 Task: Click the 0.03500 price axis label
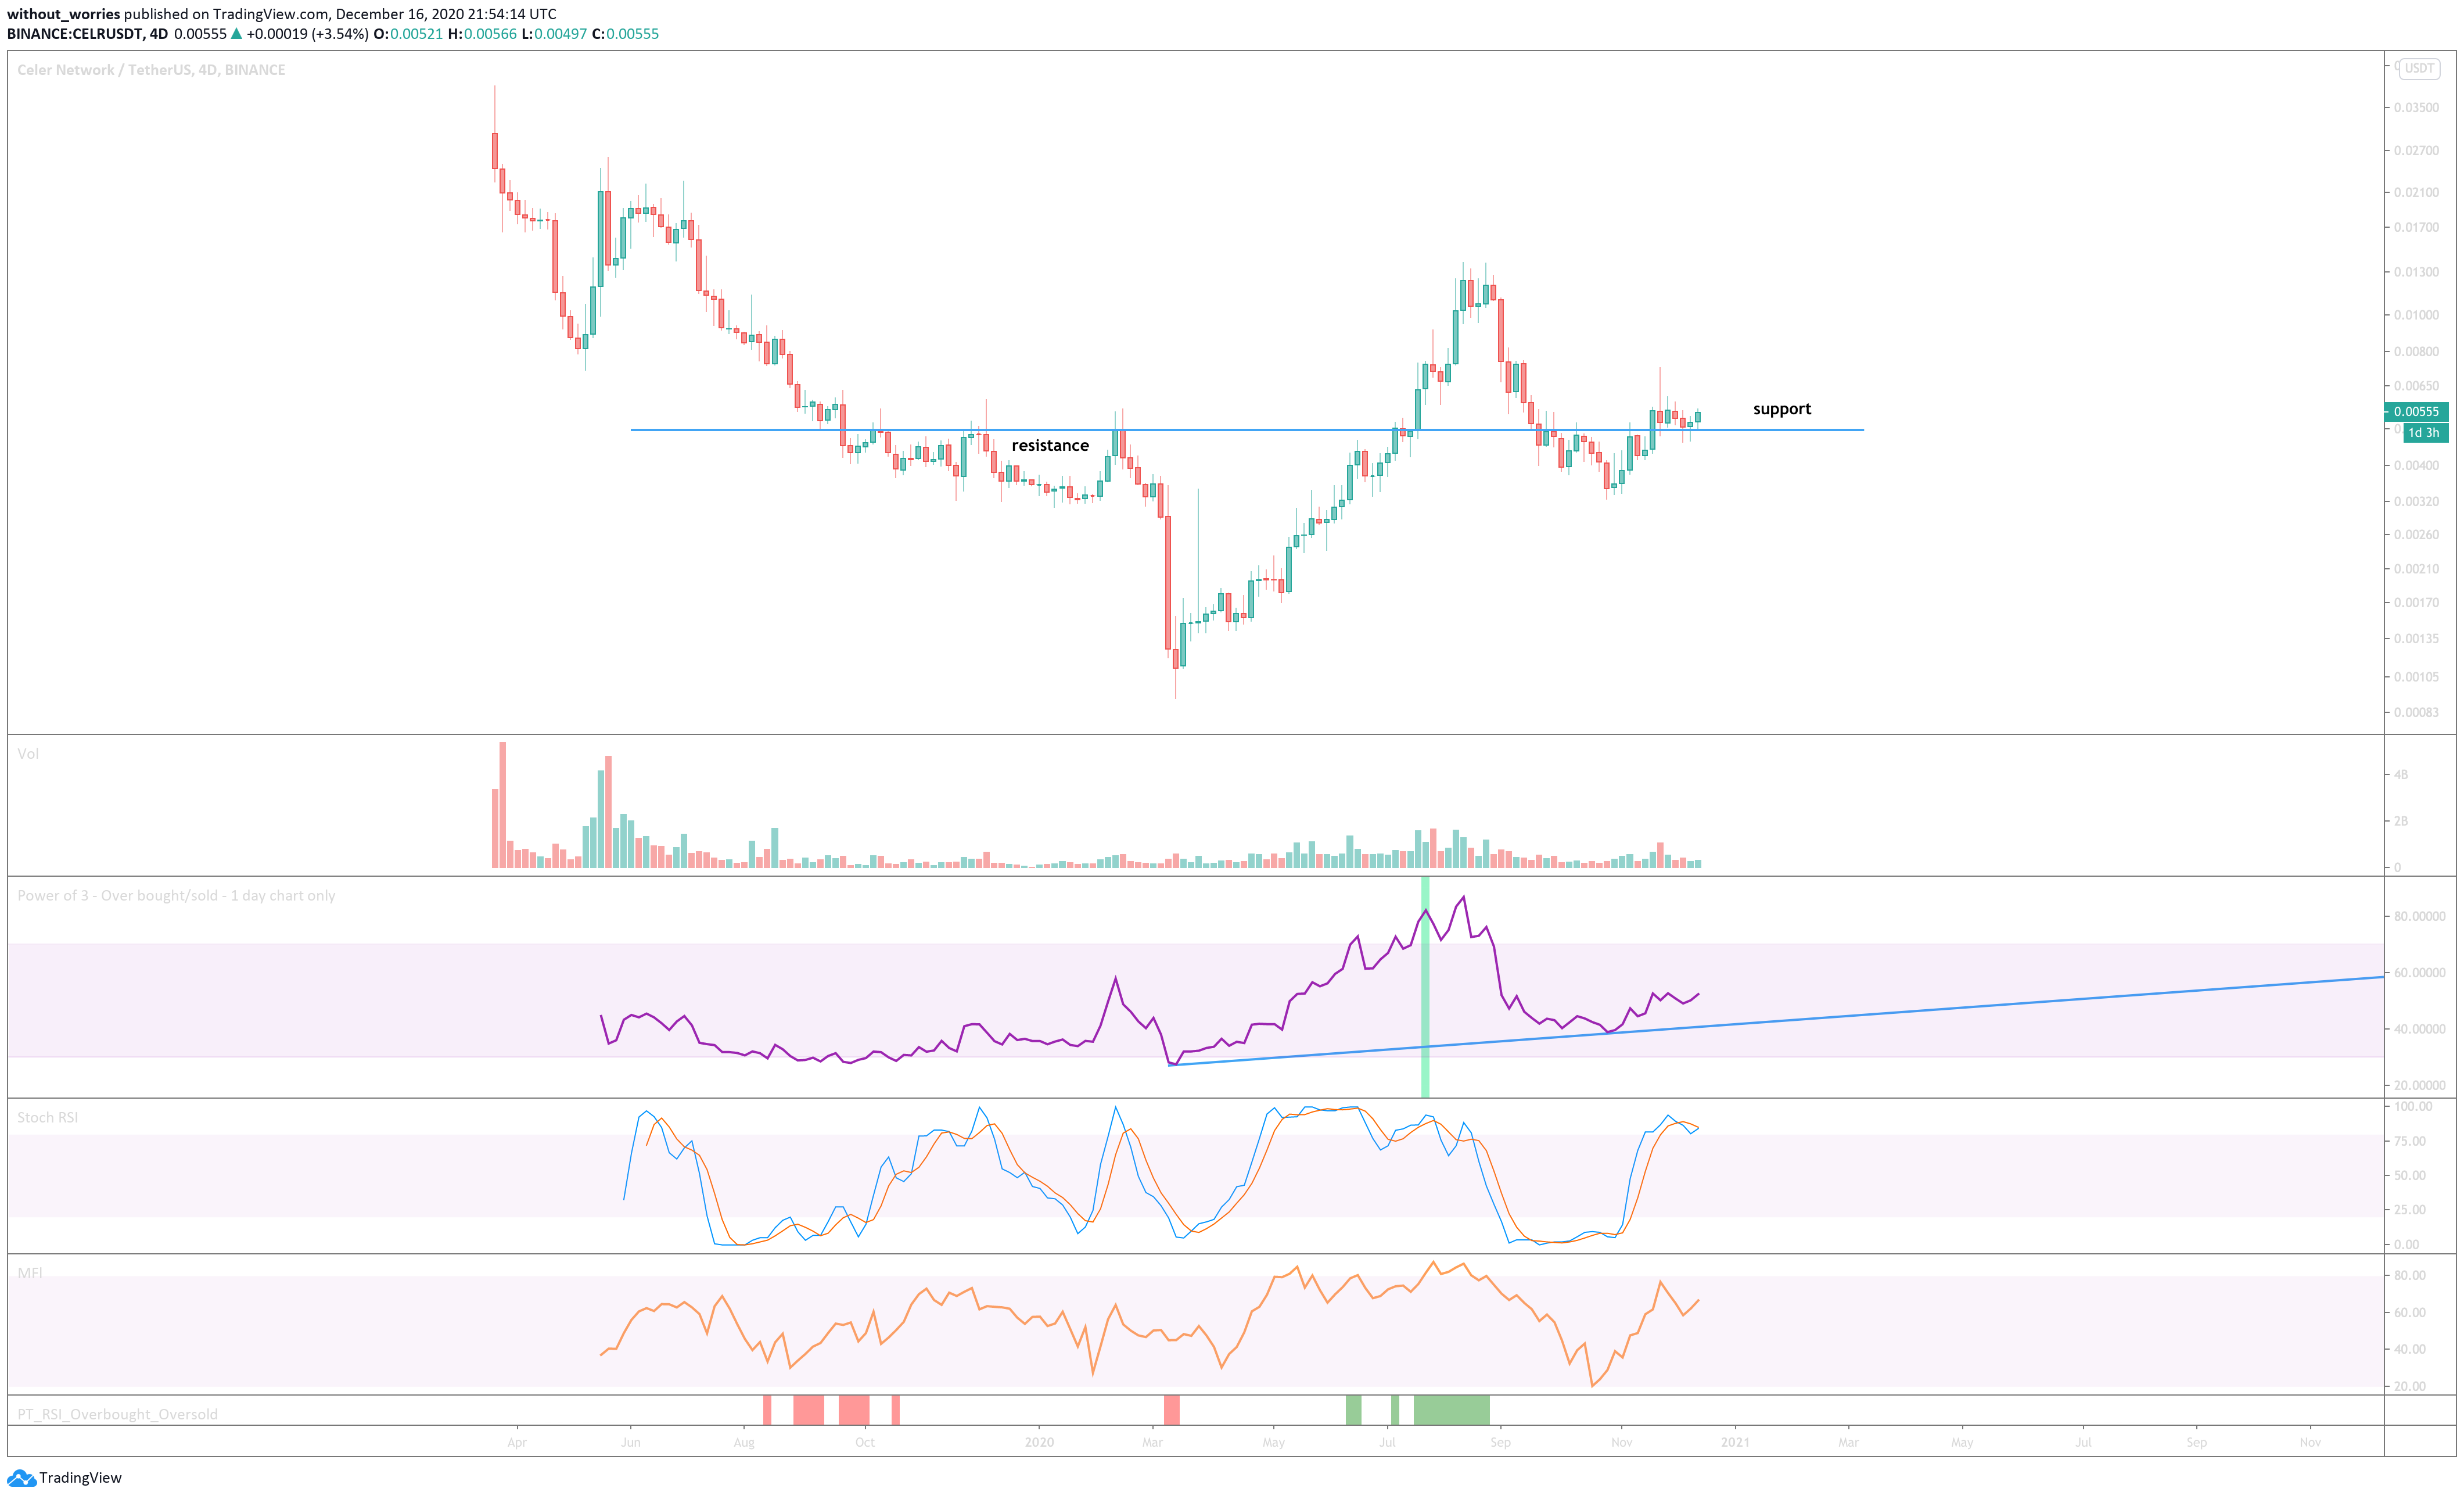tap(2415, 107)
